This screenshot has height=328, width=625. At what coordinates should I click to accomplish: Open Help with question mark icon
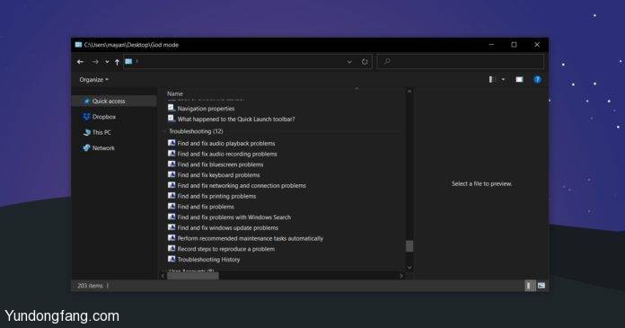[537, 79]
